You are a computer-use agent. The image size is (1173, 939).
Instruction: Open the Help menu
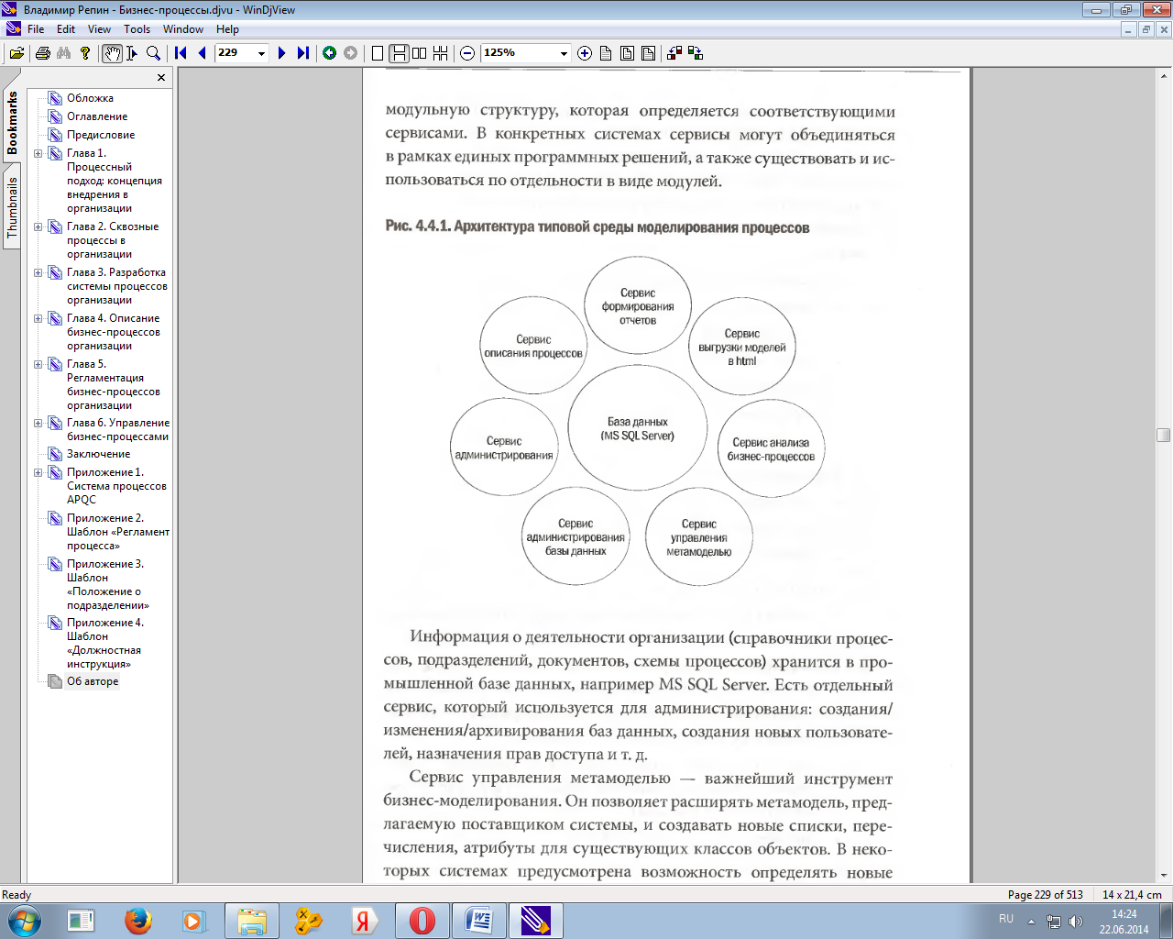[227, 29]
